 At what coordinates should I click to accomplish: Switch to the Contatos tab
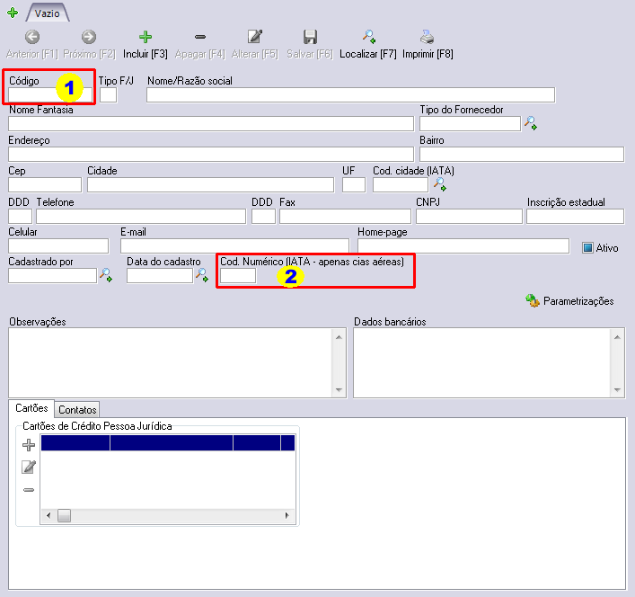click(x=77, y=410)
